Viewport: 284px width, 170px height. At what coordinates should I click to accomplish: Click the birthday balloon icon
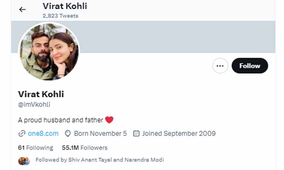67,133
